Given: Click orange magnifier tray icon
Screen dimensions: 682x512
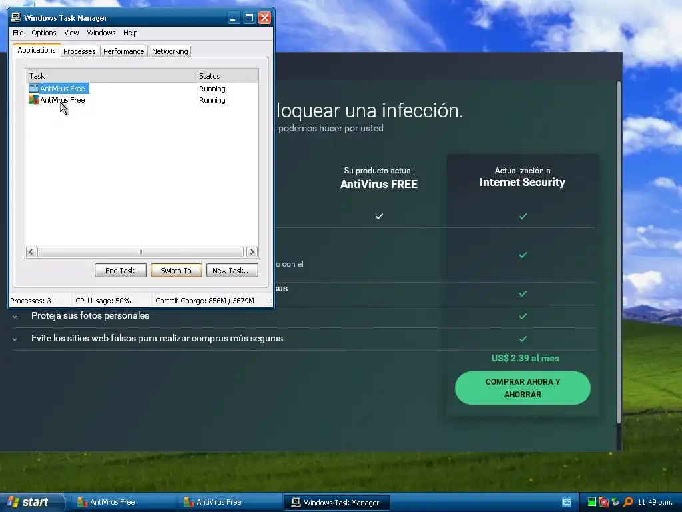Looking at the screenshot, I should click(628, 502).
